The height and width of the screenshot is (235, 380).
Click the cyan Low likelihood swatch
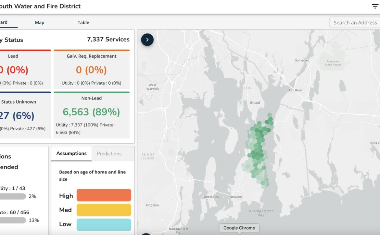[104, 225]
